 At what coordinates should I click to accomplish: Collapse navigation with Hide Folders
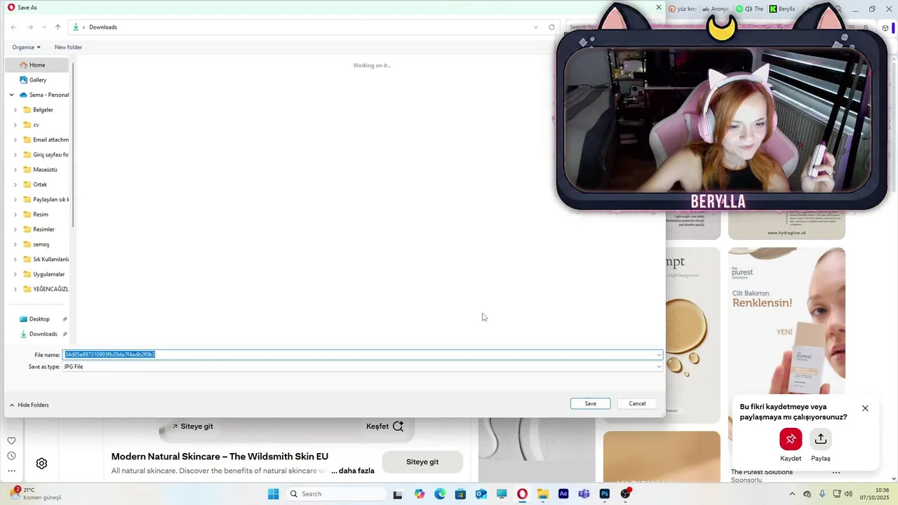pyautogui.click(x=29, y=405)
